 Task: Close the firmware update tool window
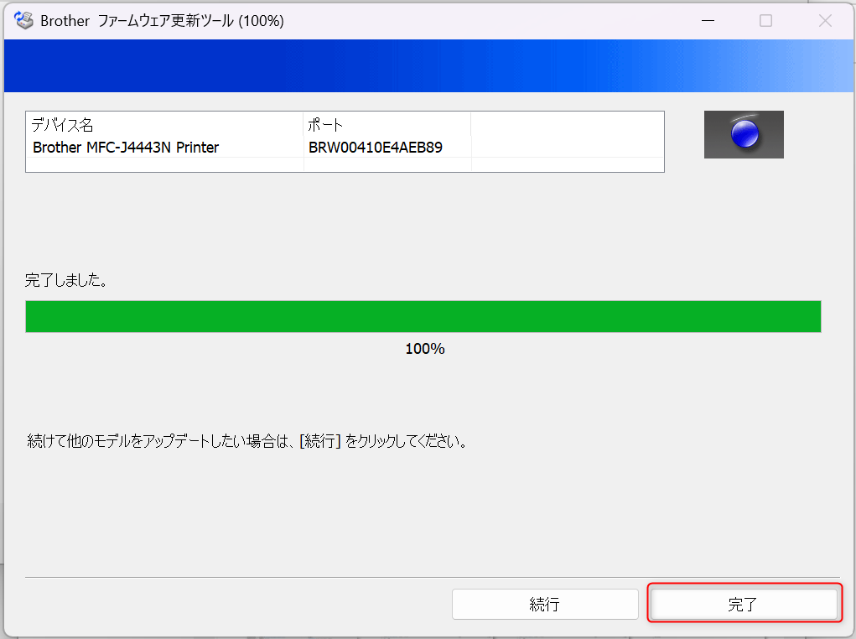[x=825, y=21]
